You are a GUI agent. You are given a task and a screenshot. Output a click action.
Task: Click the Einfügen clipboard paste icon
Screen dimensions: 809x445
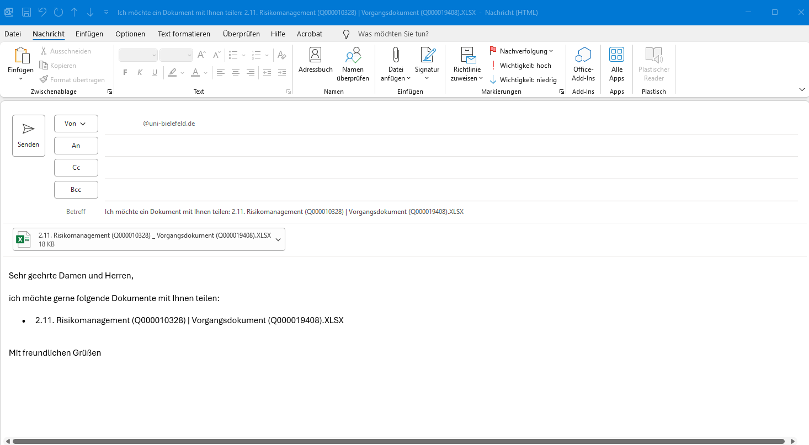pyautogui.click(x=21, y=55)
